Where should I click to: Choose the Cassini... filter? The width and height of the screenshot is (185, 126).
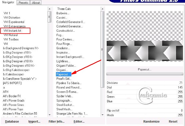[62, 17]
